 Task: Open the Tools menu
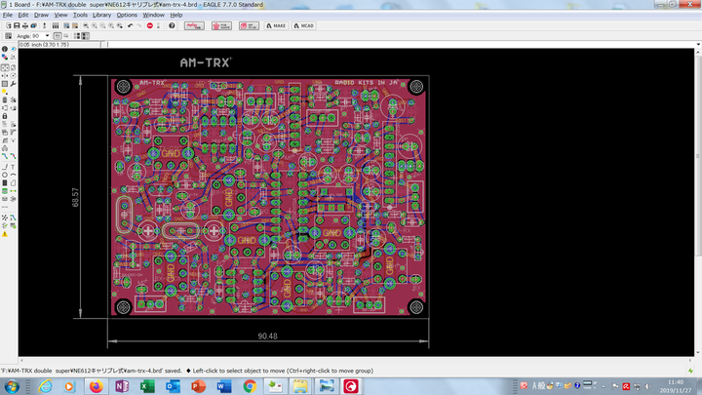80,16
